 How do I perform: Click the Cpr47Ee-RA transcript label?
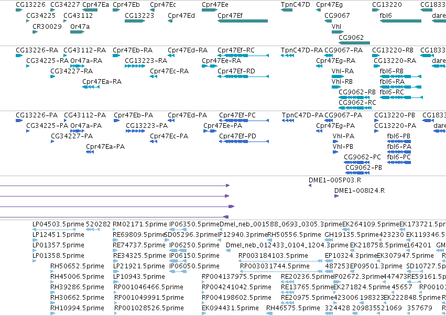[221, 61]
